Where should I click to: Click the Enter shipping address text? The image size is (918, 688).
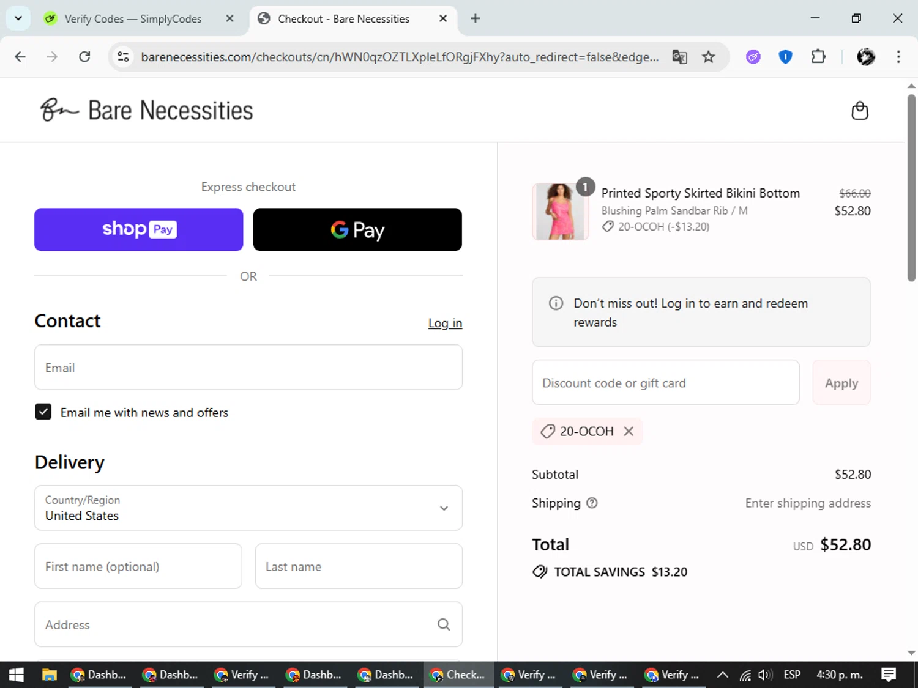[x=808, y=503]
